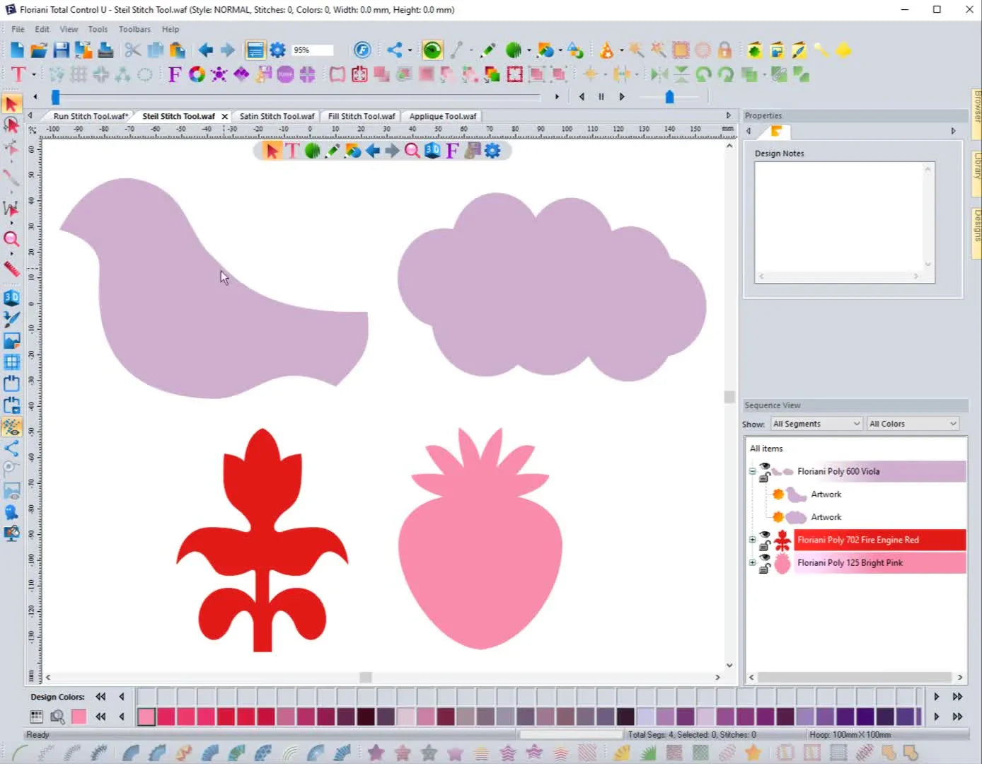The height and width of the screenshot is (764, 982).
Task: Open settings with blue gear icon in top toolbar
Action: coord(278,50)
